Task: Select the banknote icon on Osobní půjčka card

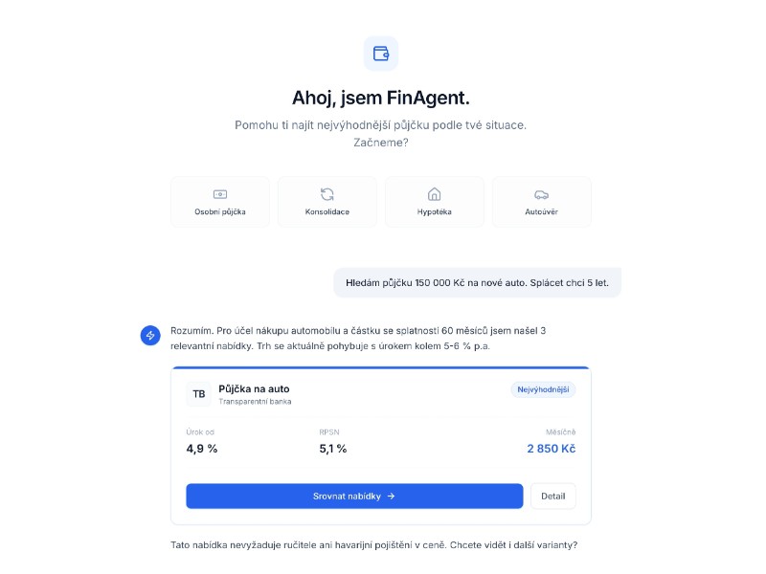Action: click(x=219, y=192)
